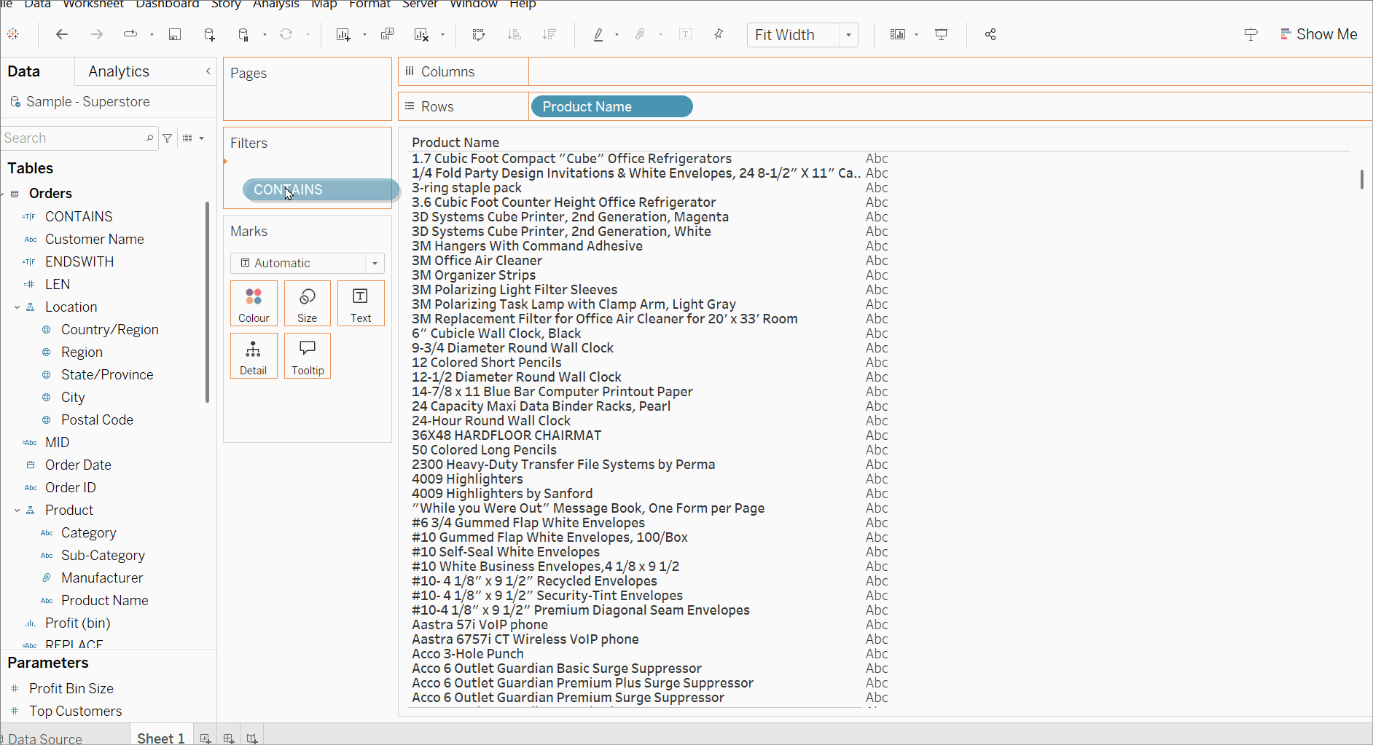
Task: Open the Fit Width dropdown
Action: pos(848,35)
